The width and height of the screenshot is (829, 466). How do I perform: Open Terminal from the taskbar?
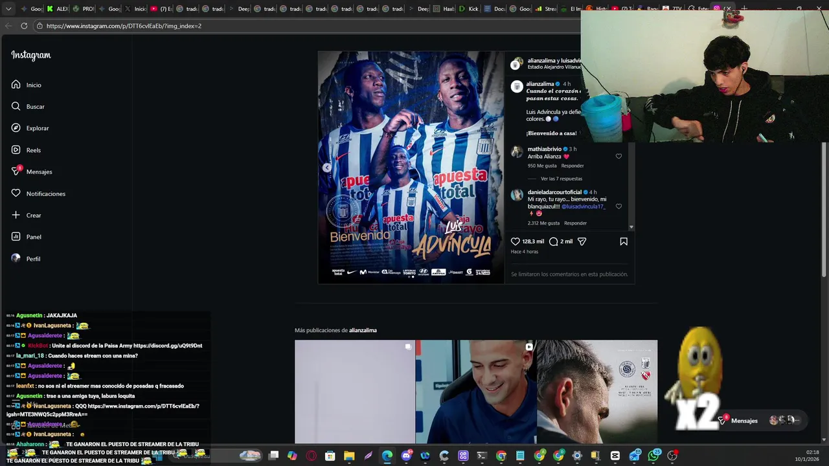(x=482, y=456)
